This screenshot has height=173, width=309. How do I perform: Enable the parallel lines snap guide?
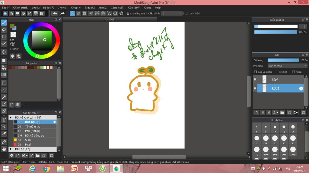click(78, 13)
